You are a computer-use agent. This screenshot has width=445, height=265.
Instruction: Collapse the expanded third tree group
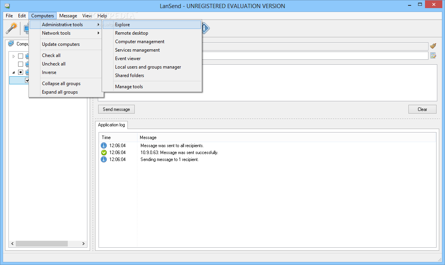click(x=13, y=72)
